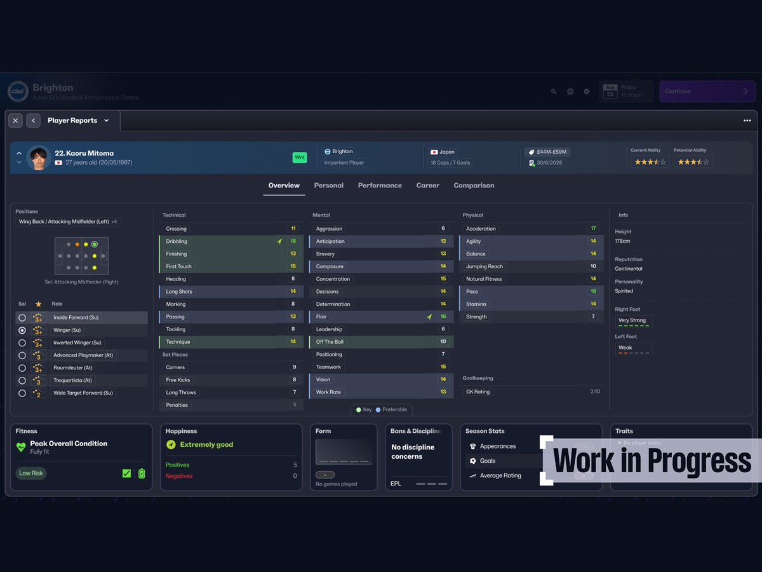
Task: Click the Brighton club badge
Action: [x=18, y=92]
